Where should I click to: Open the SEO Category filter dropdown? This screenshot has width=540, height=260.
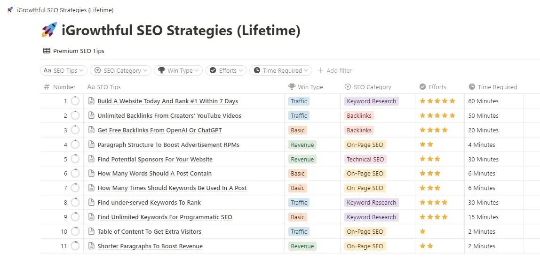click(120, 70)
